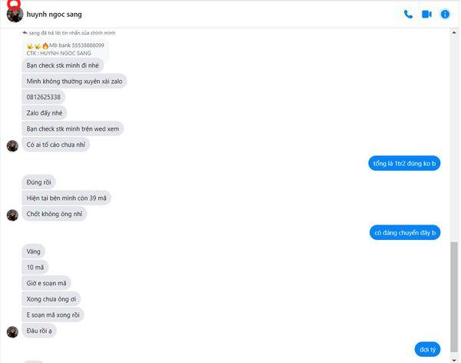461x363 pixels.
Task: Click the avatar next to 'Chốt không ông nhỉ'
Action: pyautogui.click(x=12, y=215)
